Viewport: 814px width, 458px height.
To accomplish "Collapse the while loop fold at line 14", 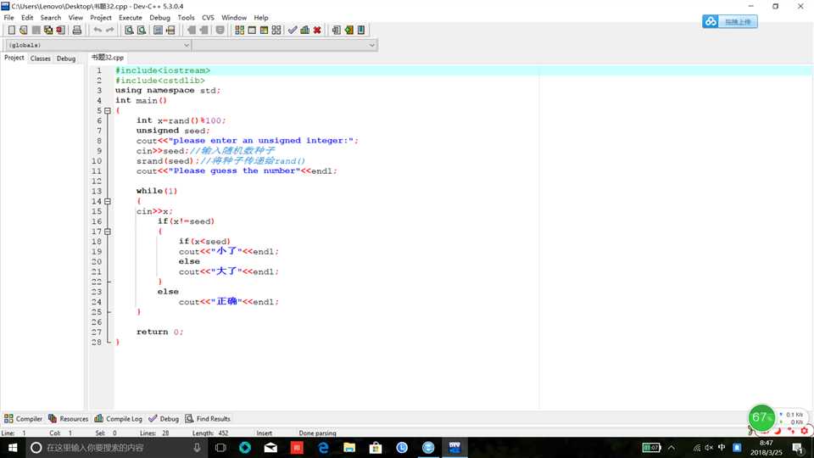I will 108,202.
